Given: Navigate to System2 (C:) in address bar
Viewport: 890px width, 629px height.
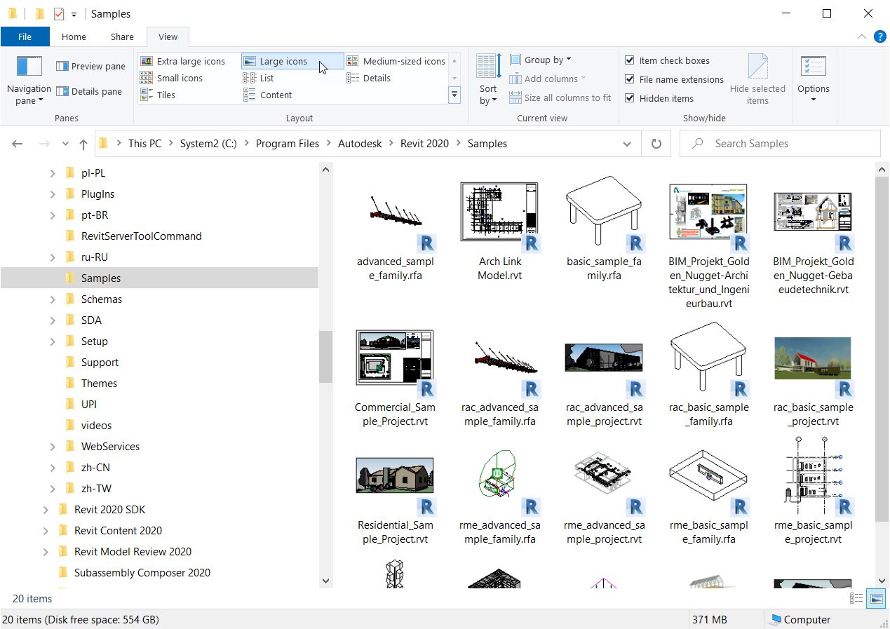Looking at the screenshot, I should [208, 143].
